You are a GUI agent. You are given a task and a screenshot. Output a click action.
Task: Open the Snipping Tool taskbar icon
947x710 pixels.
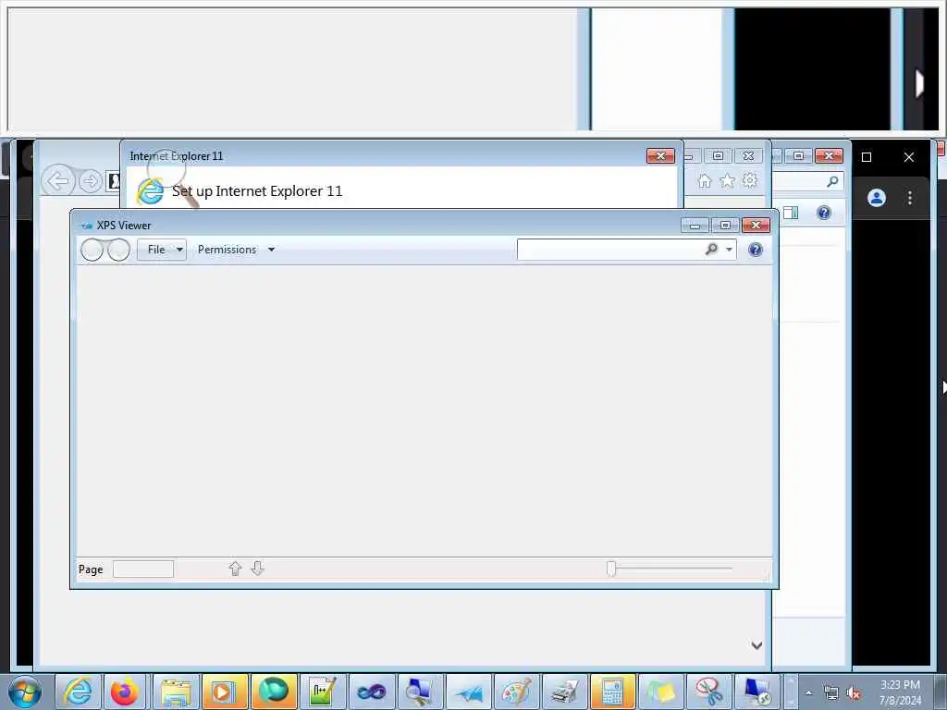[709, 692]
